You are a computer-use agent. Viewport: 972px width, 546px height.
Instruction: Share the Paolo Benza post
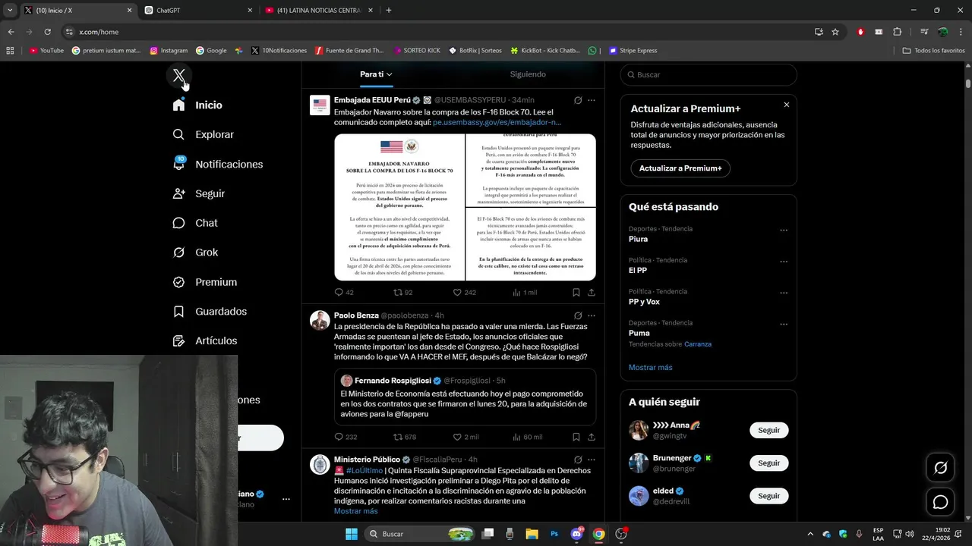pos(592,438)
